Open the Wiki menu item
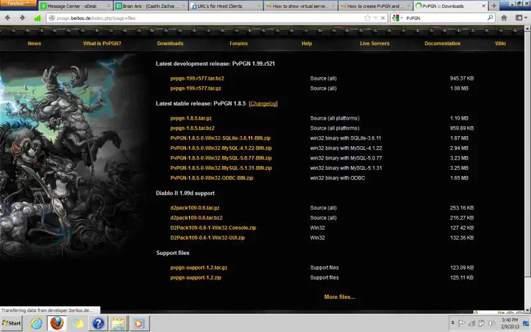This screenshot has width=531, height=332. point(500,43)
